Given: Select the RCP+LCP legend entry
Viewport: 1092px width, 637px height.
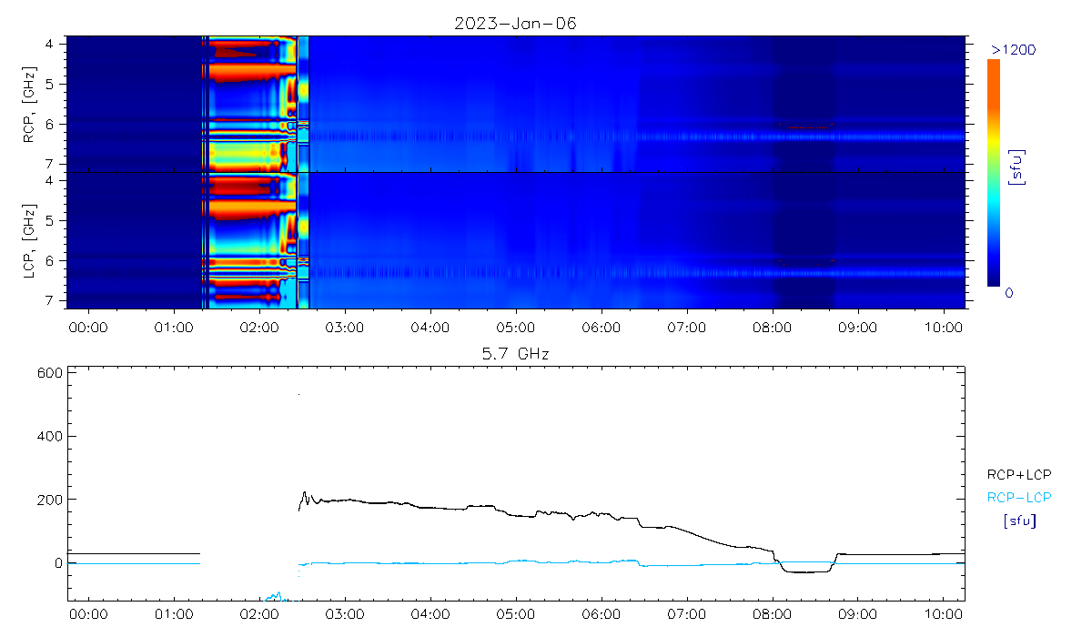Looking at the screenshot, I should (x=1018, y=473).
